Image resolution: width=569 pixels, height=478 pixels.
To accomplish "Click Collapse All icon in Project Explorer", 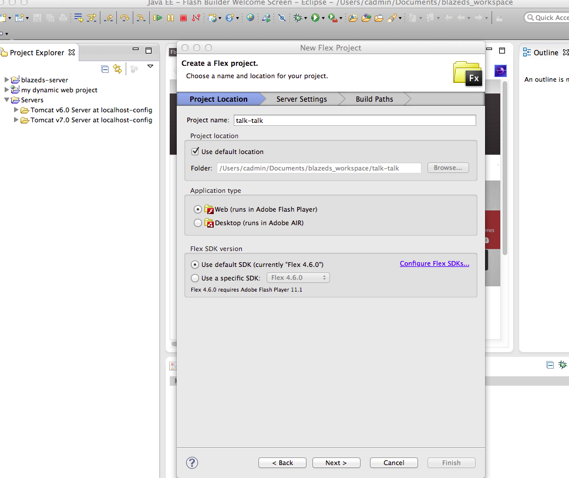I will pyautogui.click(x=105, y=69).
